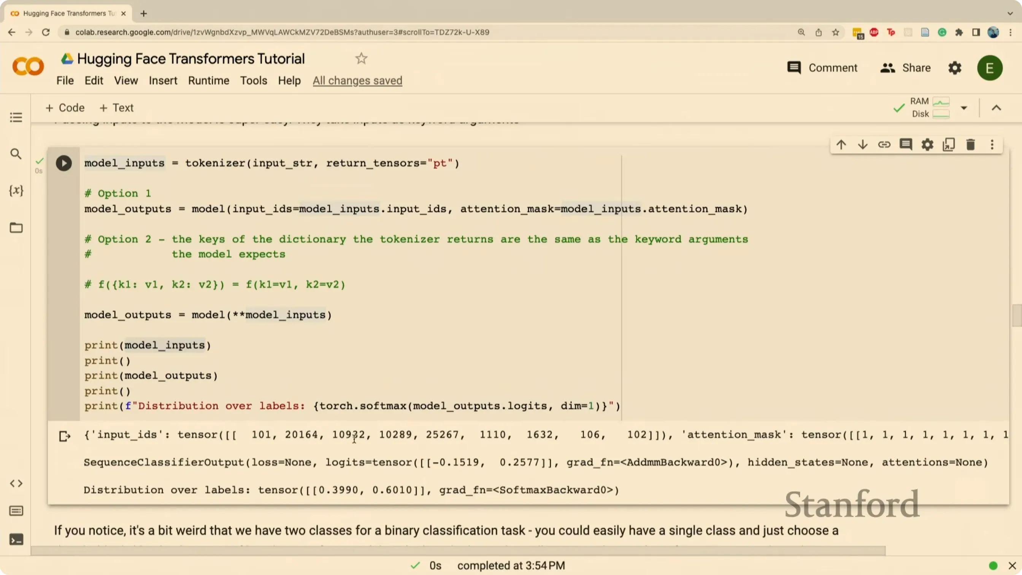1022x575 pixels.
Task: Dismiss the status bar with X
Action: click(x=1012, y=565)
